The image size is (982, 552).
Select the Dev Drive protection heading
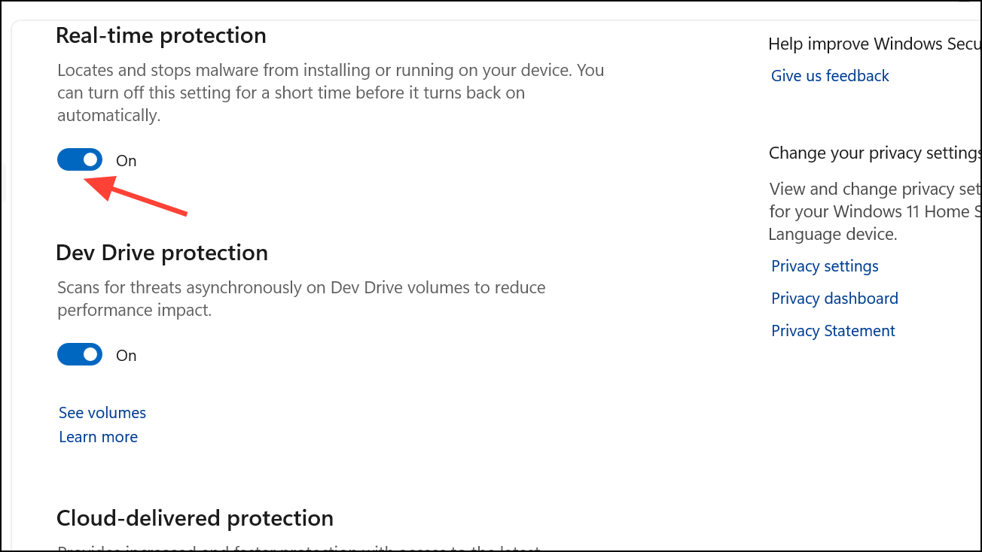[x=161, y=253]
